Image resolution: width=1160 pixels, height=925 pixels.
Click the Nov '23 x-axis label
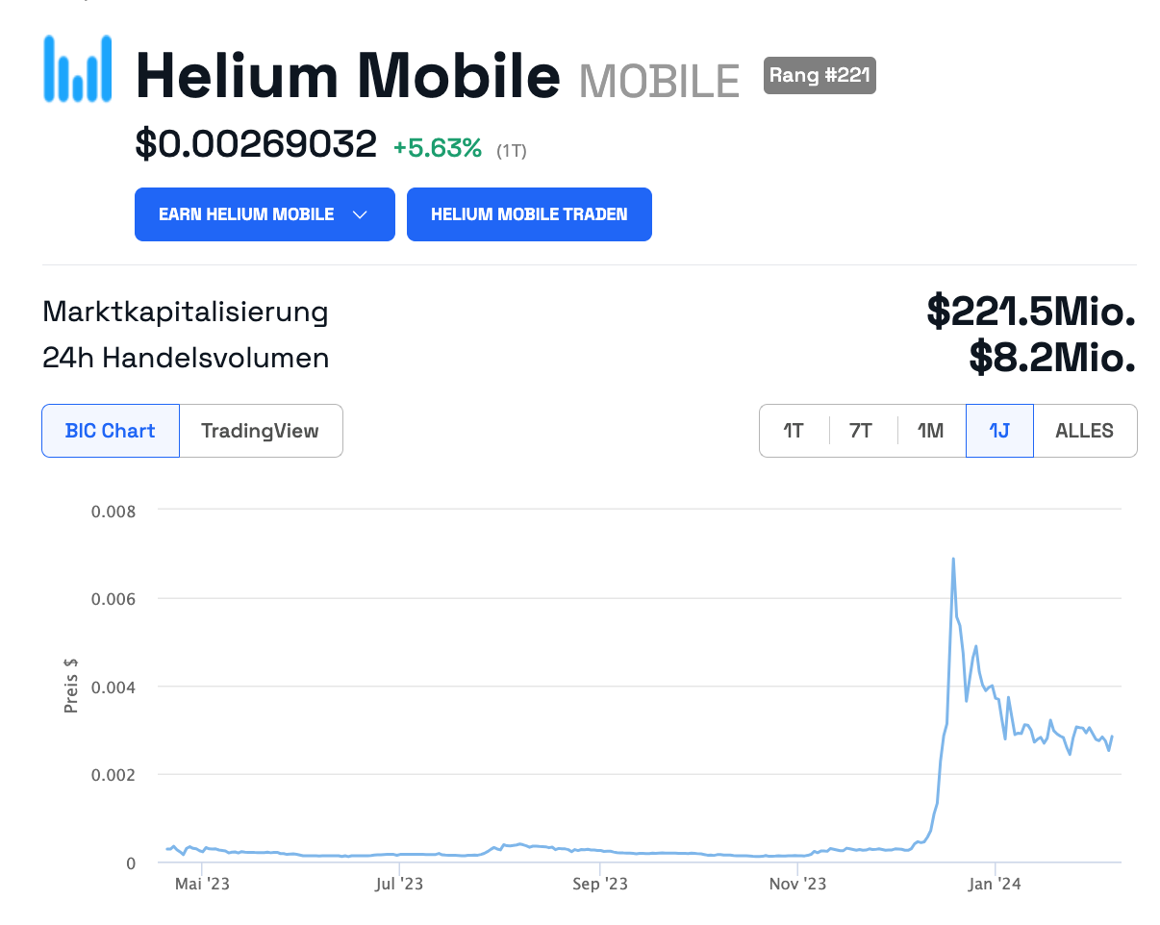(x=799, y=884)
